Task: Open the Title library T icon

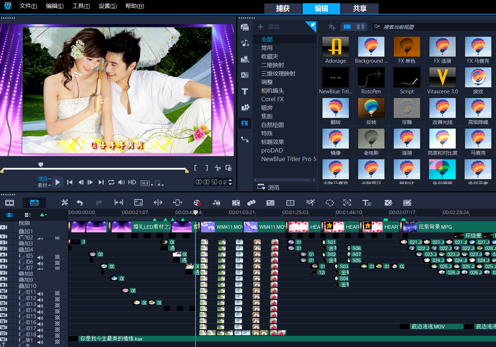Action: pyautogui.click(x=245, y=91)
